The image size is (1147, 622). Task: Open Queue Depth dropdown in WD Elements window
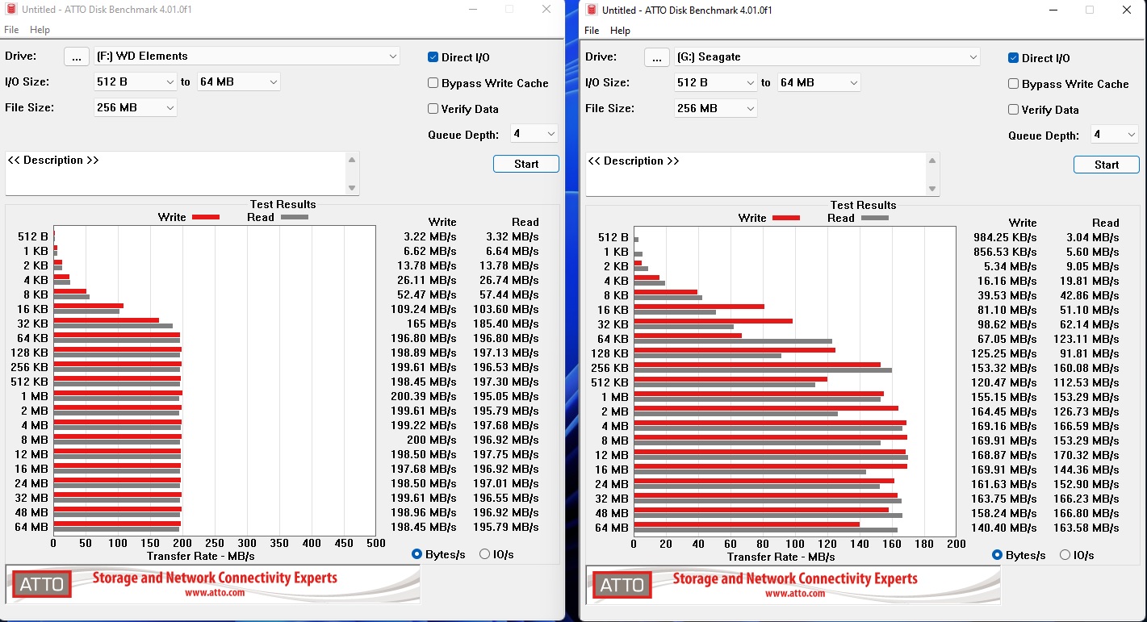(x=534, y=134)
